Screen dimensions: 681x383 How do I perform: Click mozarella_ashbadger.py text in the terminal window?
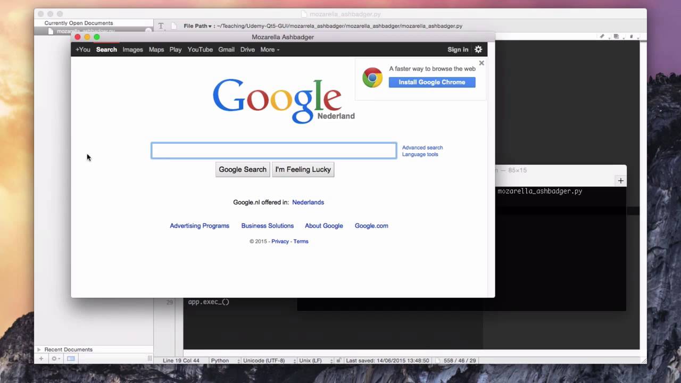click(540, 191)
